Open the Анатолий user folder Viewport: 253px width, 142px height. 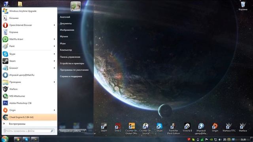(65, 17)
